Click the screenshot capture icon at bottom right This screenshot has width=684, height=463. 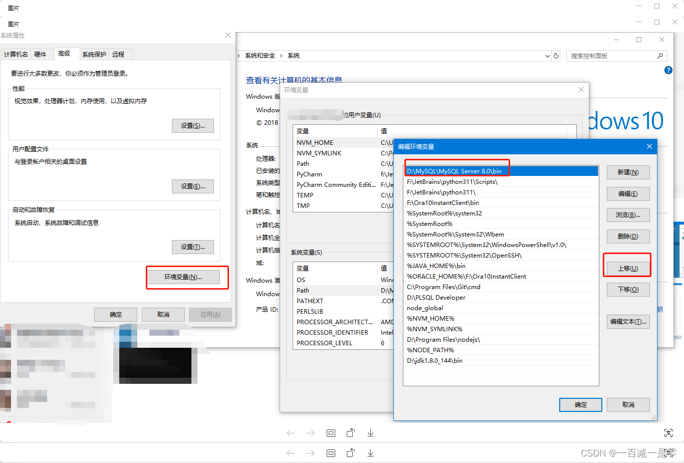click(x=668, y=432)
